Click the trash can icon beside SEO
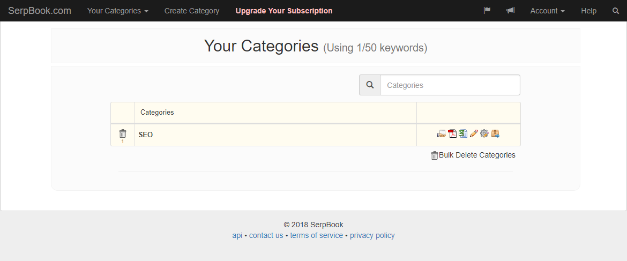The width and height of the screenshot is (627, 261). pyautogui.click(x=123, y=133)
